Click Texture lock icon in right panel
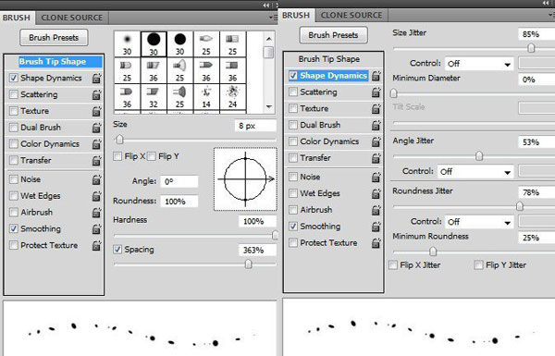Screen dimensions: 555x356 pyautogui.click(x=376, y=108)
